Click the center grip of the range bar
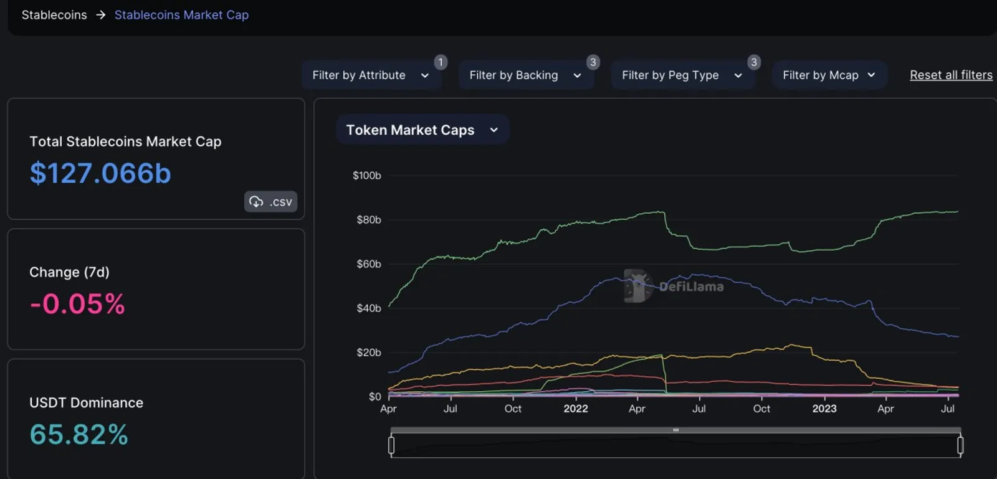The image size is (997, 479). [675, 430]
